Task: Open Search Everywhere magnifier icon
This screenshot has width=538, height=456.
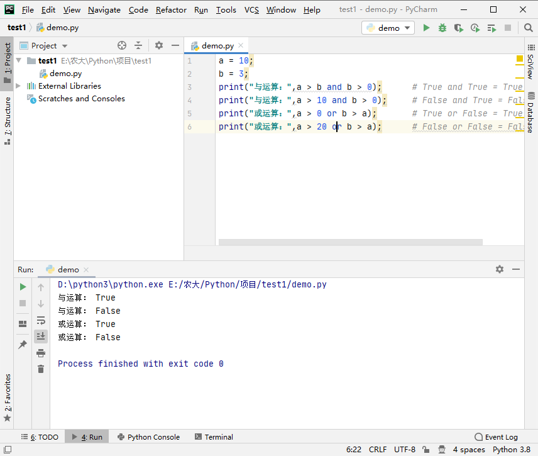Action: [x=528, y=28]
